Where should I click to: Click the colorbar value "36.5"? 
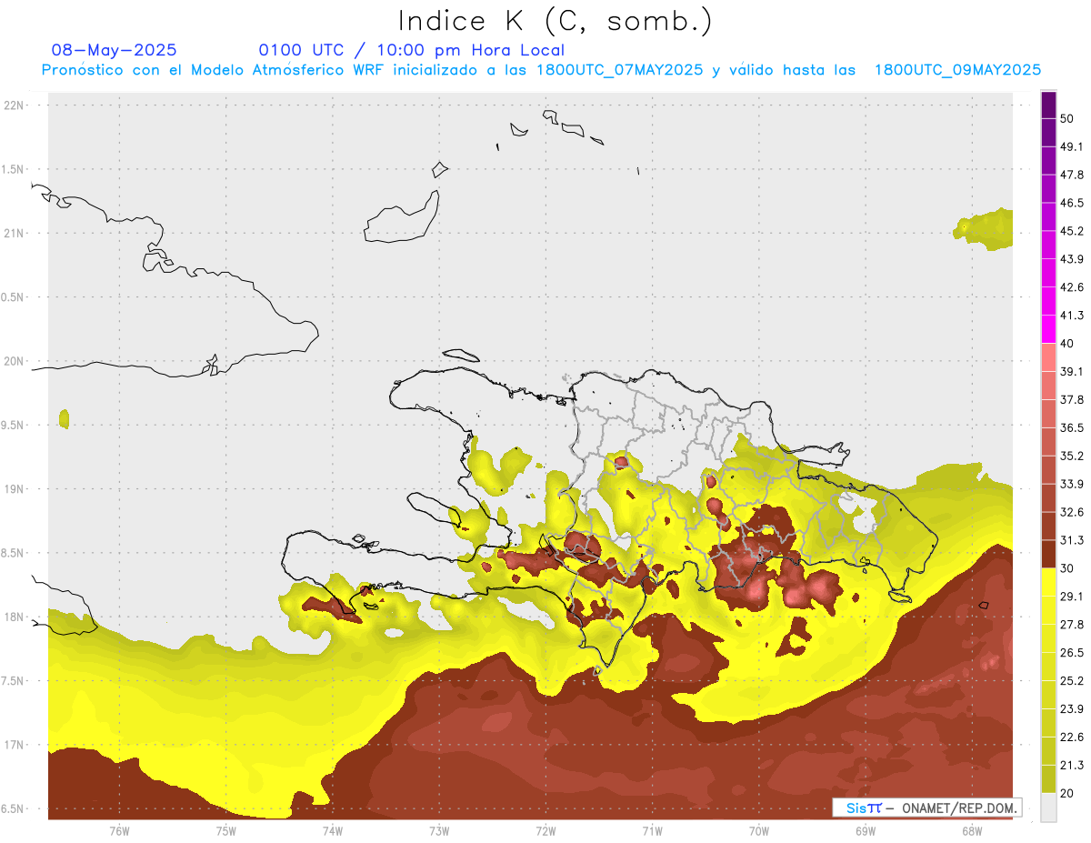pos(1072,427)
